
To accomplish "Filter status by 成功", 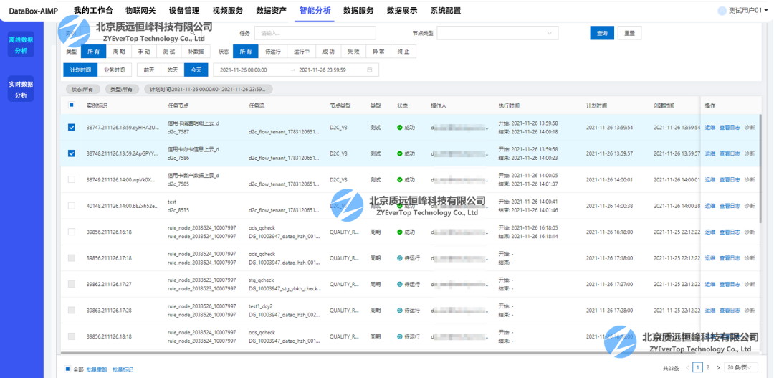I will tap(328, 52).
